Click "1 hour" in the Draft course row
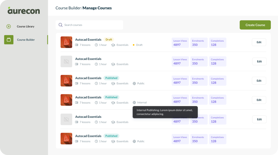The width and height of the screenshot is (278, 155). click(103, 45)
